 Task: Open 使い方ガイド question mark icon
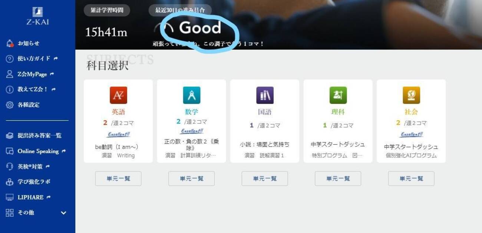point(10,59)
